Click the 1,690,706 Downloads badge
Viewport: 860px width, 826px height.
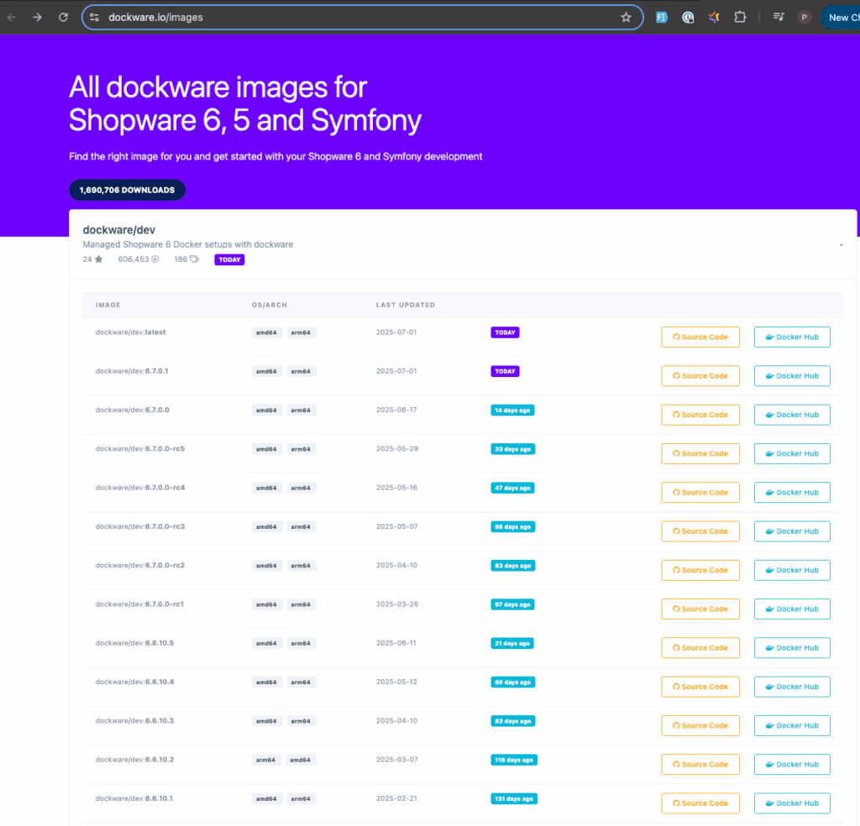(127, 191)
